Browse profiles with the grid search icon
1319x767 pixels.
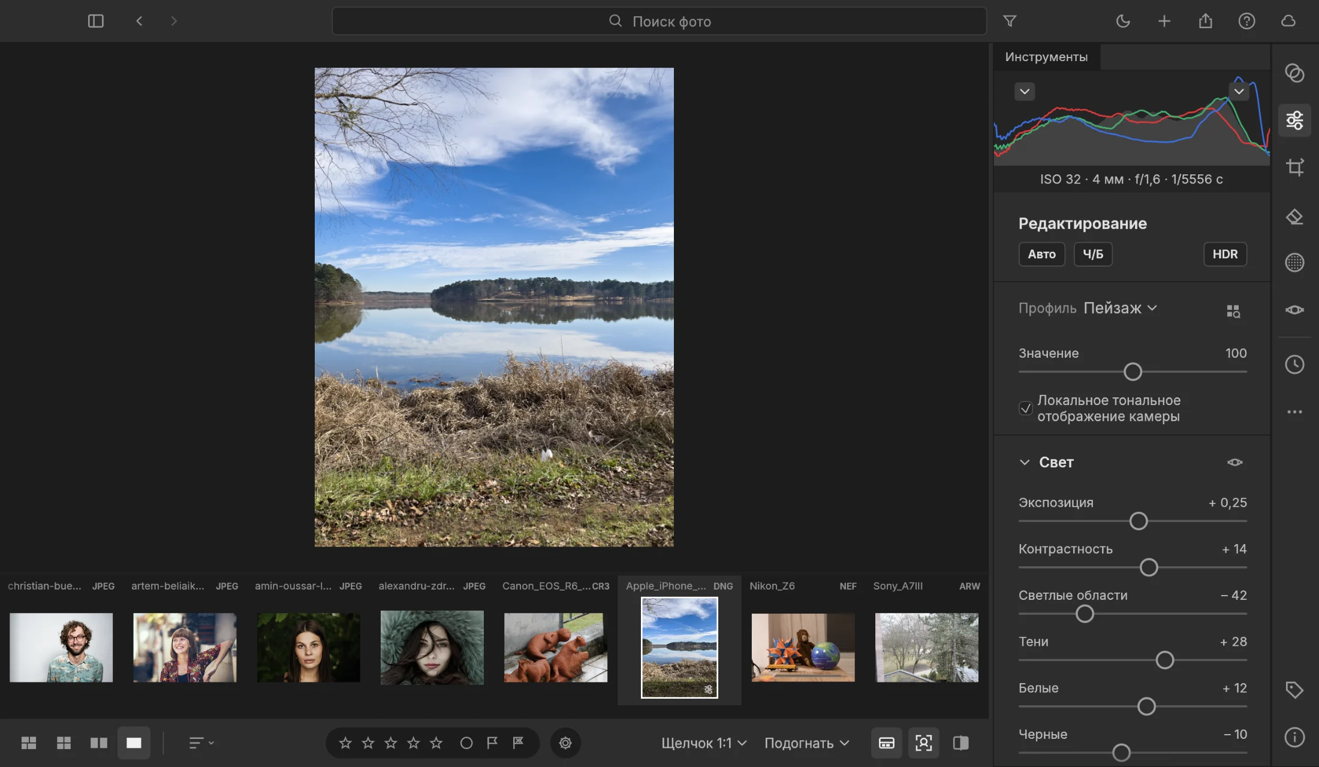pyautogui.click(x=1233, y=311)
